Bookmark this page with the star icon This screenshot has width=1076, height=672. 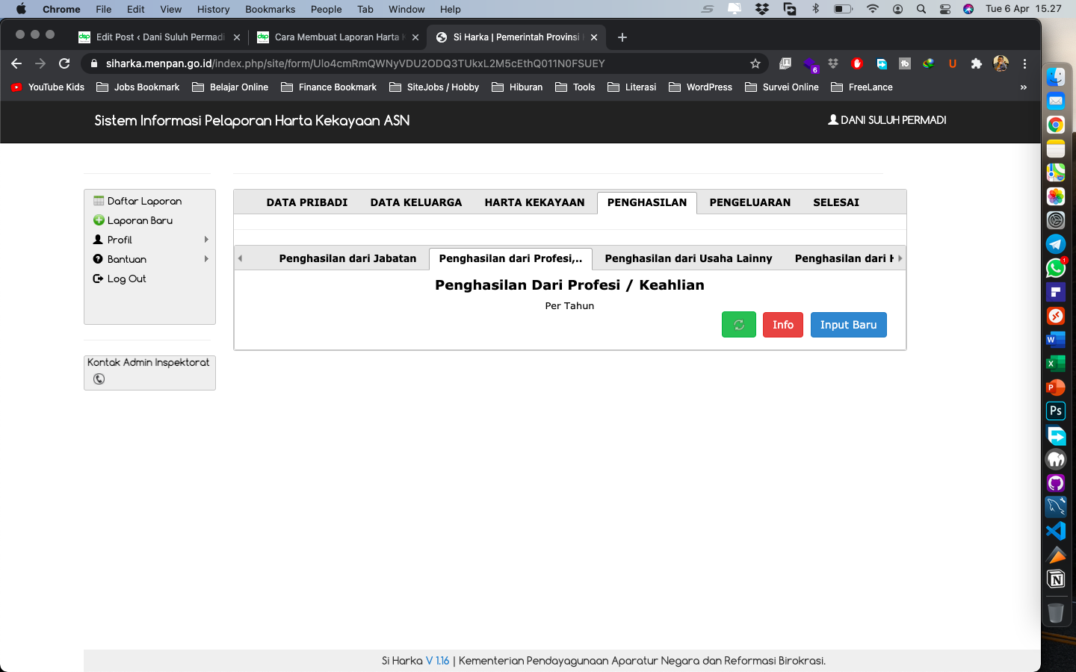click(755, 63)
